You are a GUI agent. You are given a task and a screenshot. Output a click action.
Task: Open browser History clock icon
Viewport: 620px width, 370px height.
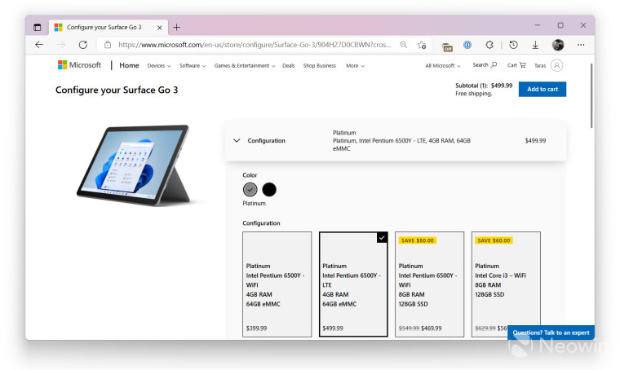pos(513,45)
